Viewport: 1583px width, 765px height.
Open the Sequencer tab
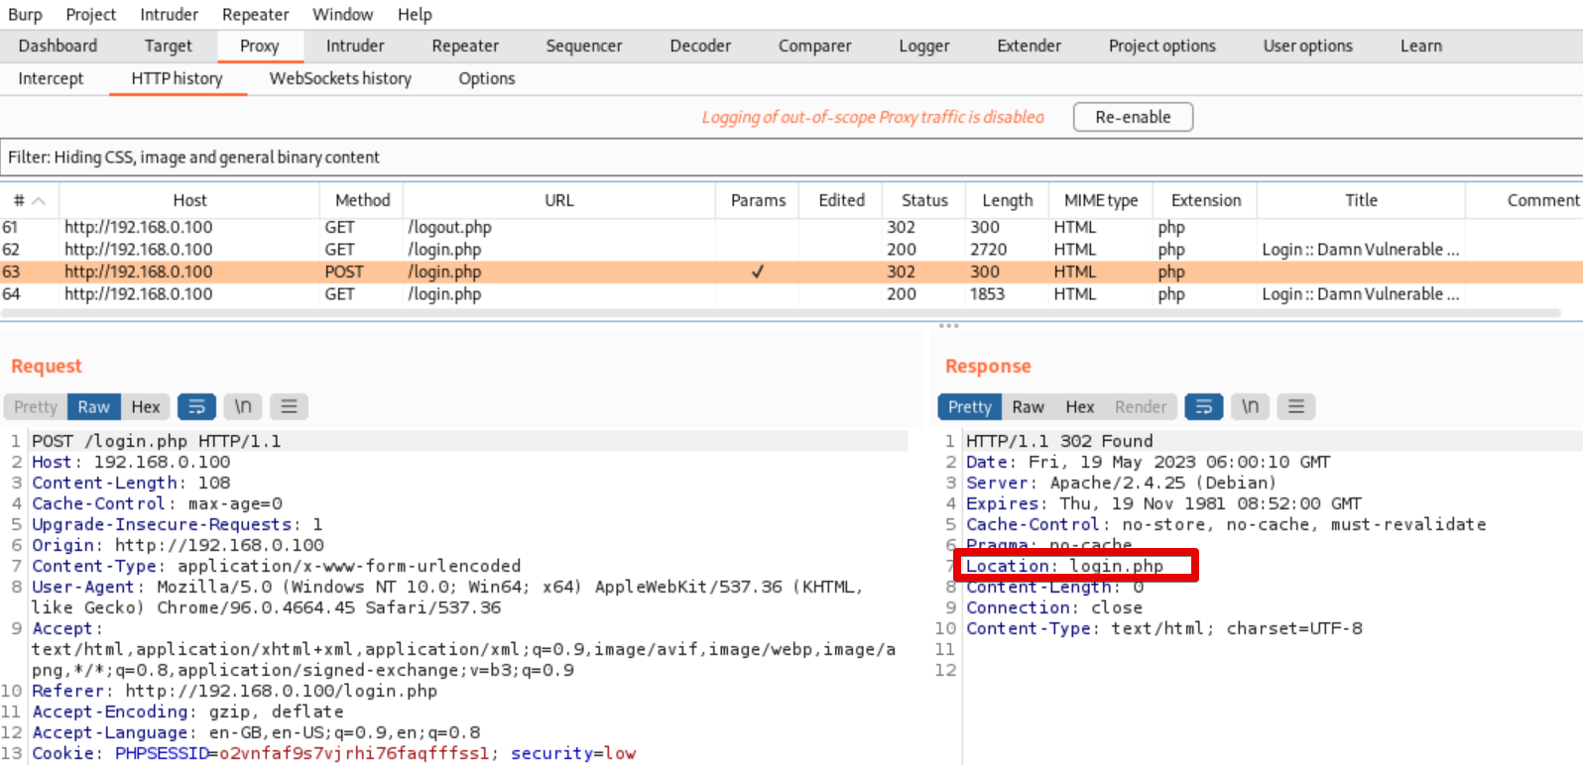584,46
